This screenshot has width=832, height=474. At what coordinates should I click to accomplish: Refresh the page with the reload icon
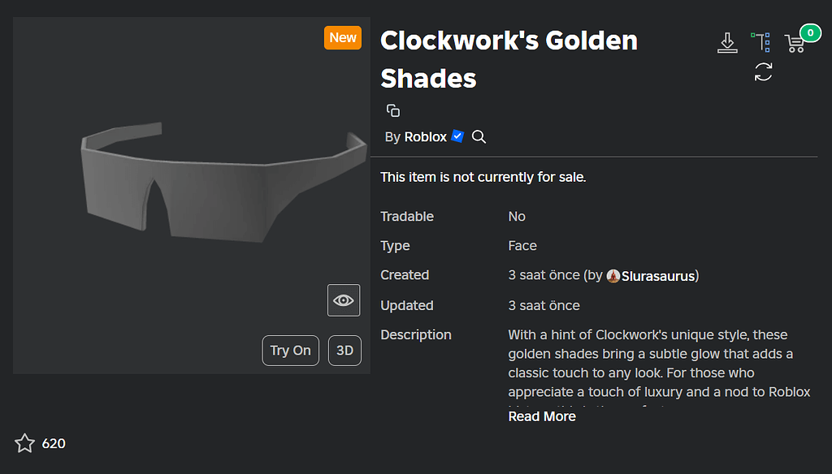tap(762, 73)
